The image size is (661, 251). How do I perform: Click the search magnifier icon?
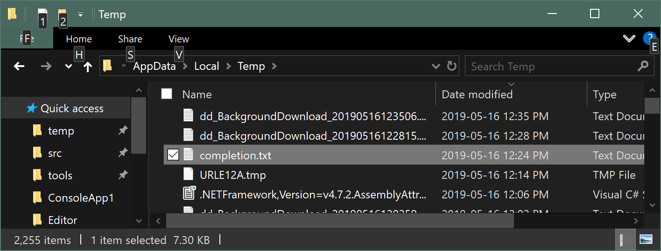click(x=643, y=66)
